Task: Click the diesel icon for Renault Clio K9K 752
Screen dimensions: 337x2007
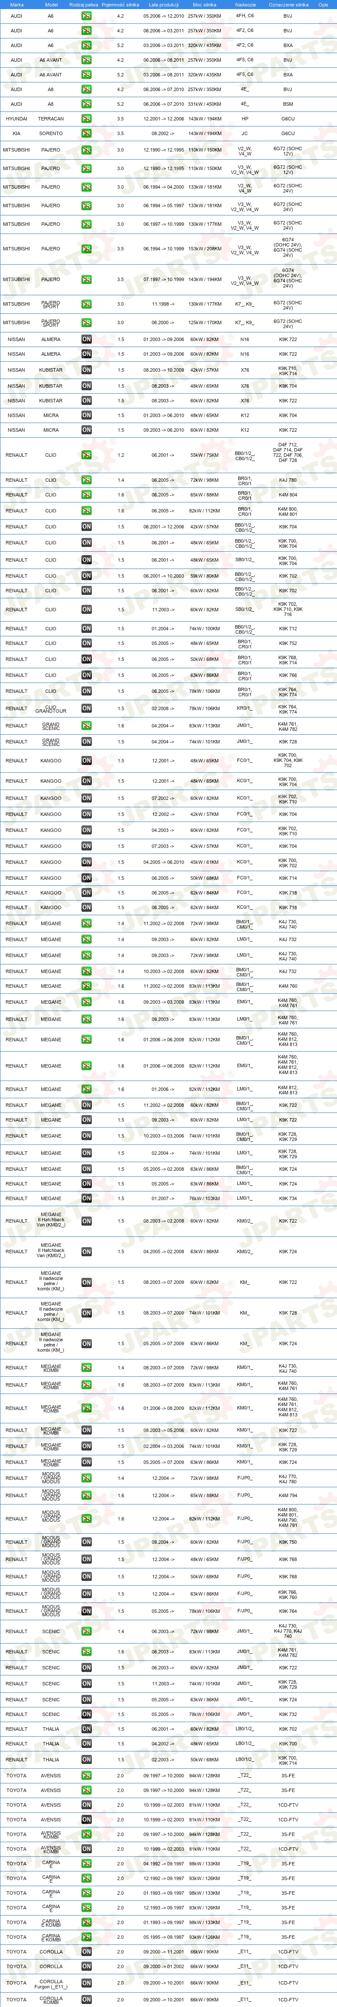Action: point(86,644)
